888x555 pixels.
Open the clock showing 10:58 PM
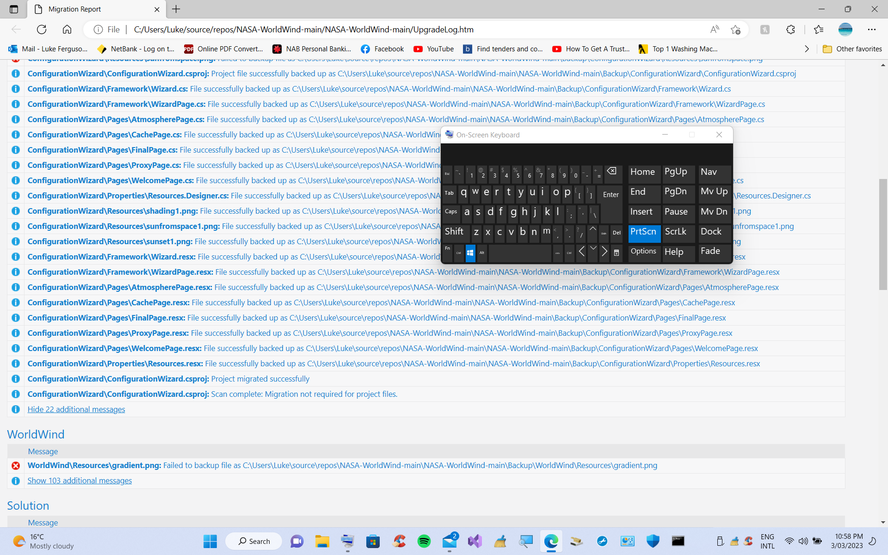(x=848, y=541)
